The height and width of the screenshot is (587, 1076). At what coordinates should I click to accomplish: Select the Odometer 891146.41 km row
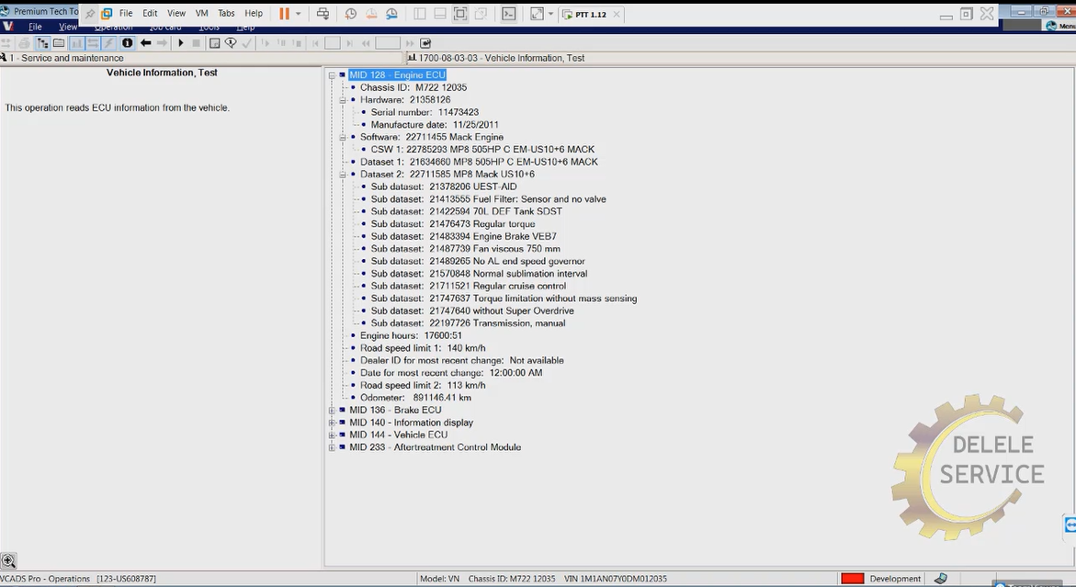[416, 397]
